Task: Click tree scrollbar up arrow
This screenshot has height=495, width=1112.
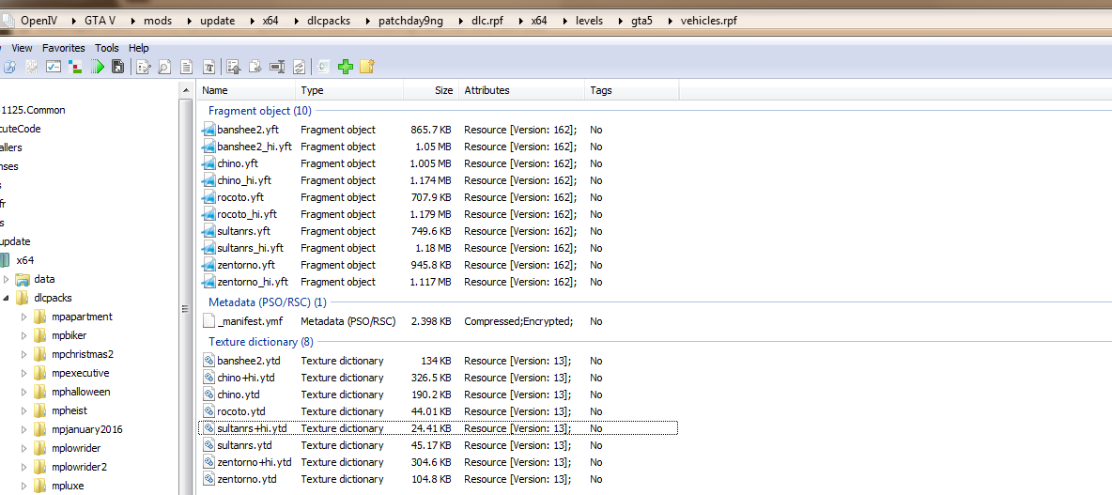Action: [186, 90]
